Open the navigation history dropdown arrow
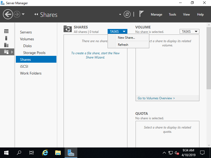The height and width of the screenshot is (158, 211). pyautogui.click(x=23, y=14)
